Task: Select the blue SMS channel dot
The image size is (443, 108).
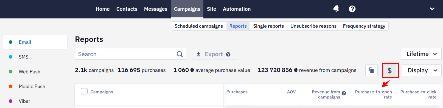Action: pos(11,57)
